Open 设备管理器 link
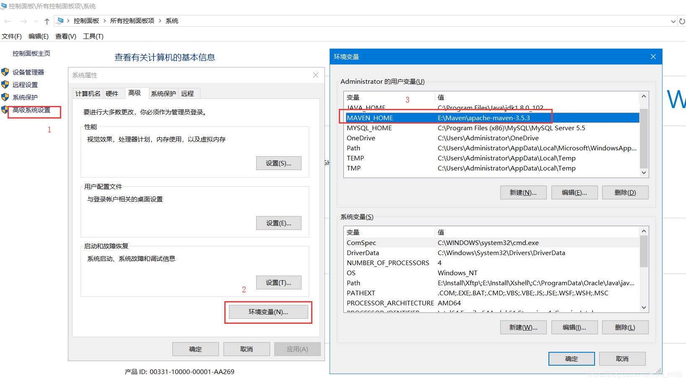686x382 pixels. coord(28,72)
